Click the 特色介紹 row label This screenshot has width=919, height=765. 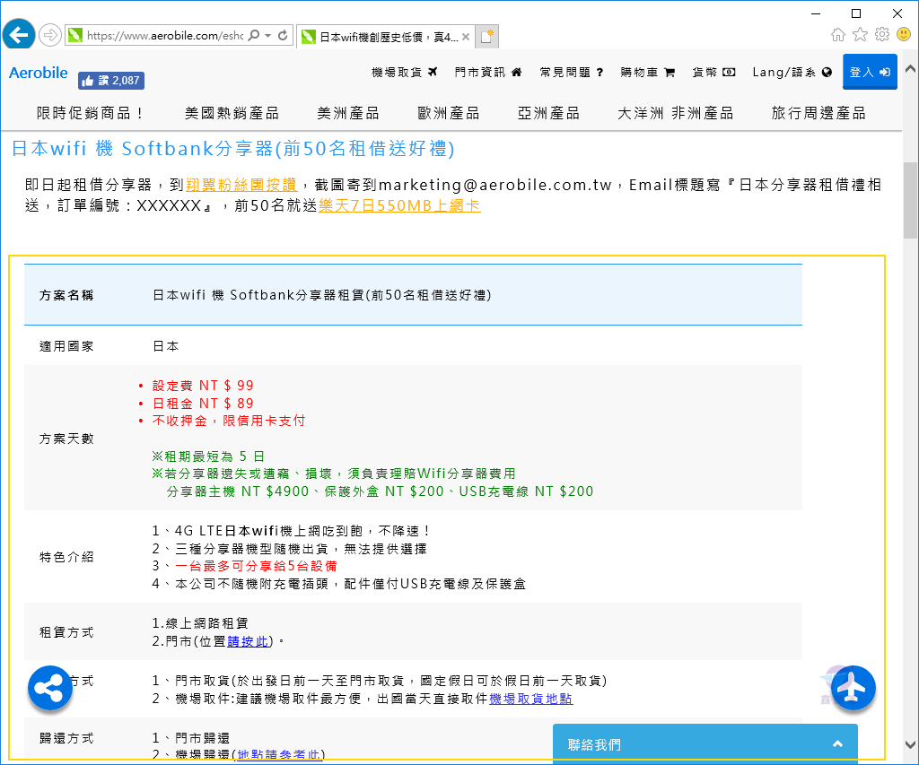(66, 557)
